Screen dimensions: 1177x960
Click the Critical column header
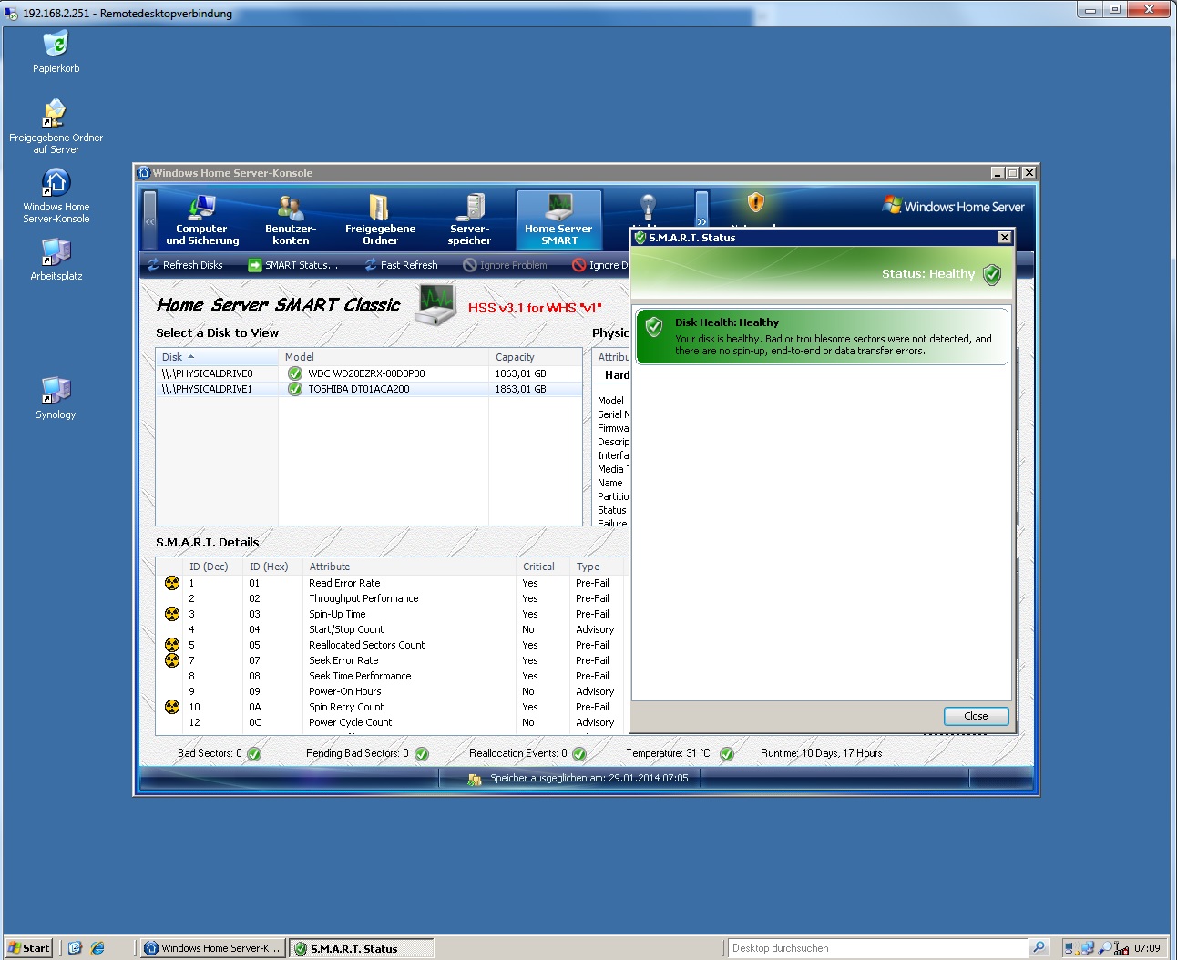543,567
